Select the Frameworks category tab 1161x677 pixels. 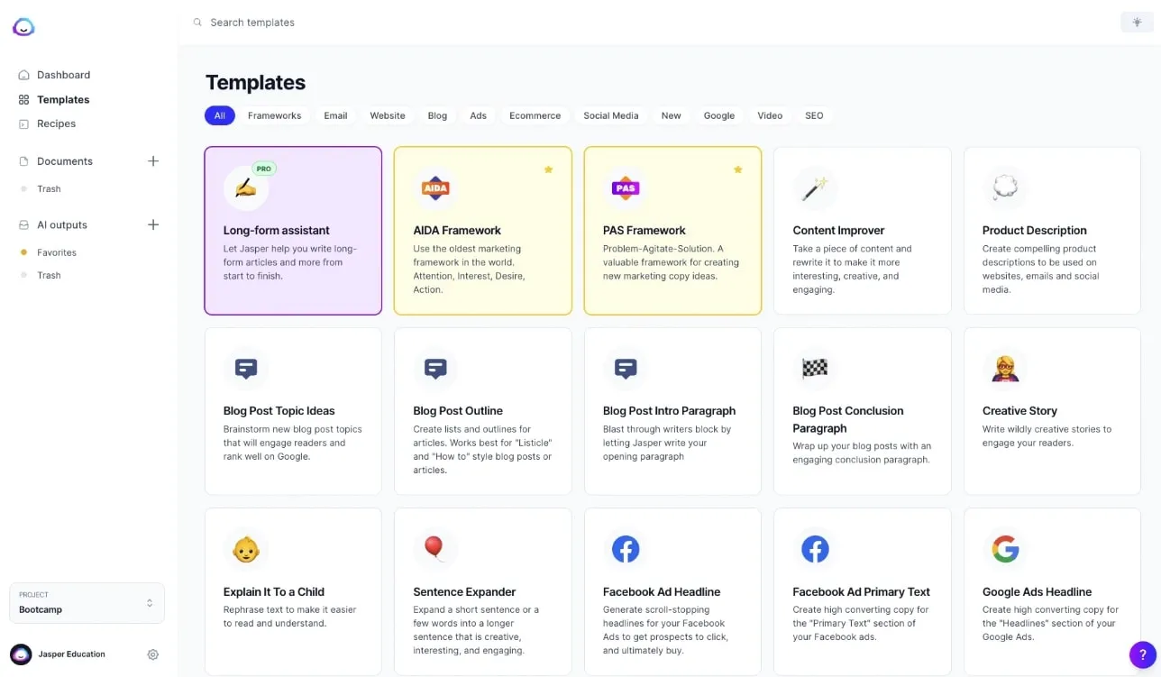click(x=274, y=115)
